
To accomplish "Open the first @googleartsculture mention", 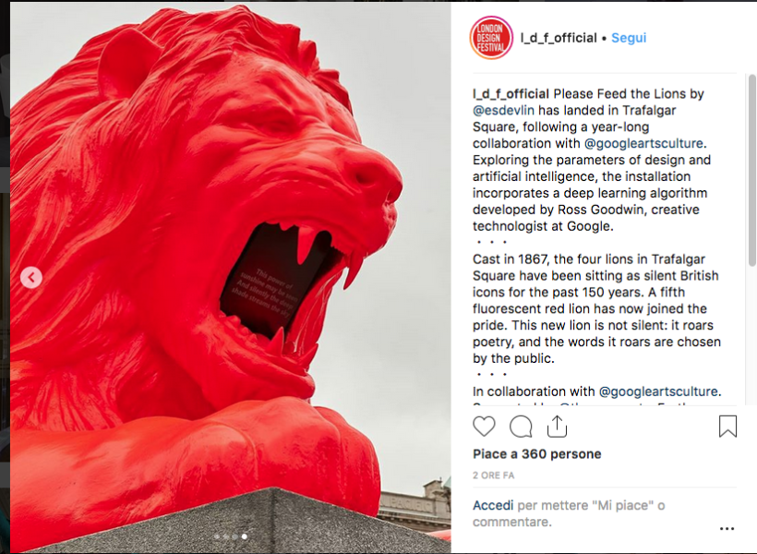I will [643, 143].
